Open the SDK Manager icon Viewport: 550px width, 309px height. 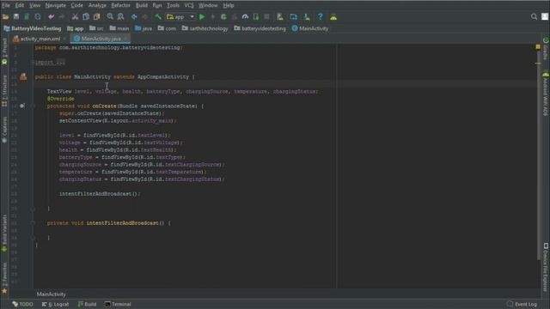pos(307,17)
